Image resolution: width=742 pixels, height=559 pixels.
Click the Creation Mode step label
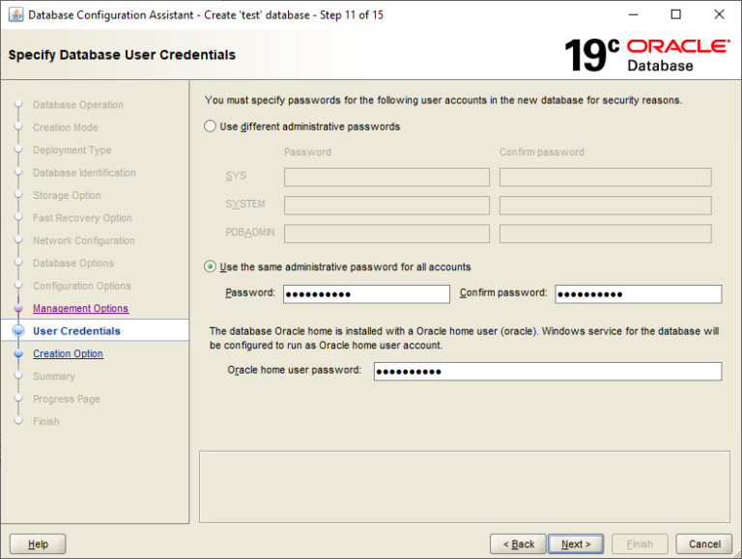66,127
